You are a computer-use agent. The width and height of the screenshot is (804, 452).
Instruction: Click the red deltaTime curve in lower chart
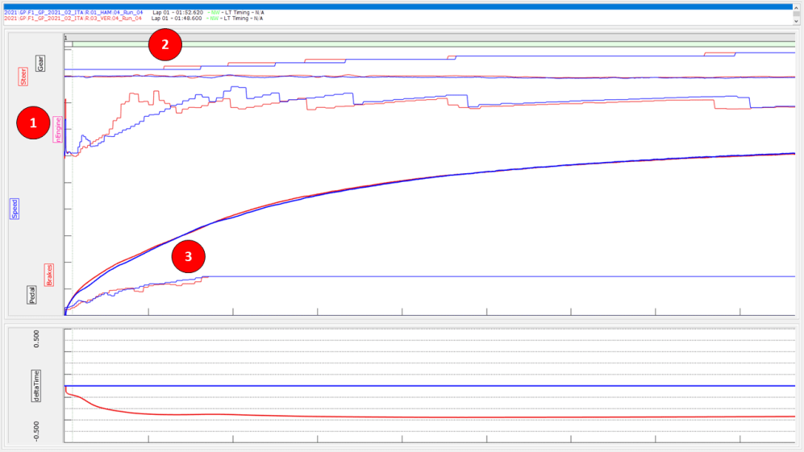pyautogui.click(x=403, y=417)
